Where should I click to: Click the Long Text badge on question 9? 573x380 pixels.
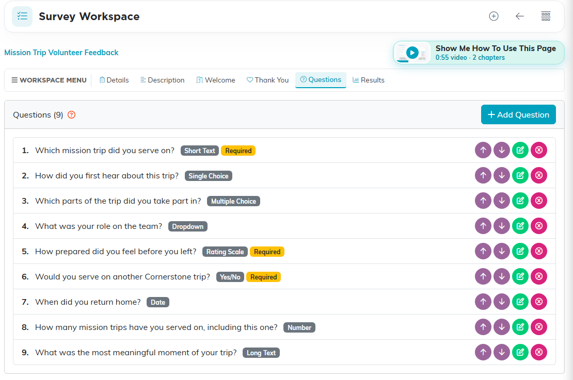[x=261, y=353]
